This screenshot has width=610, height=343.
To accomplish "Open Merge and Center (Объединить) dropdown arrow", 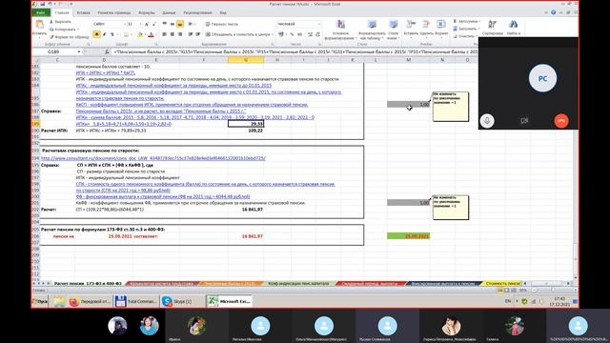I will point(273,34).
